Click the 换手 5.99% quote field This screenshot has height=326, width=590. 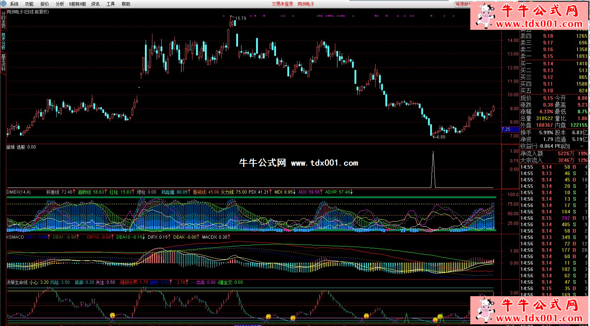[536, 132]
